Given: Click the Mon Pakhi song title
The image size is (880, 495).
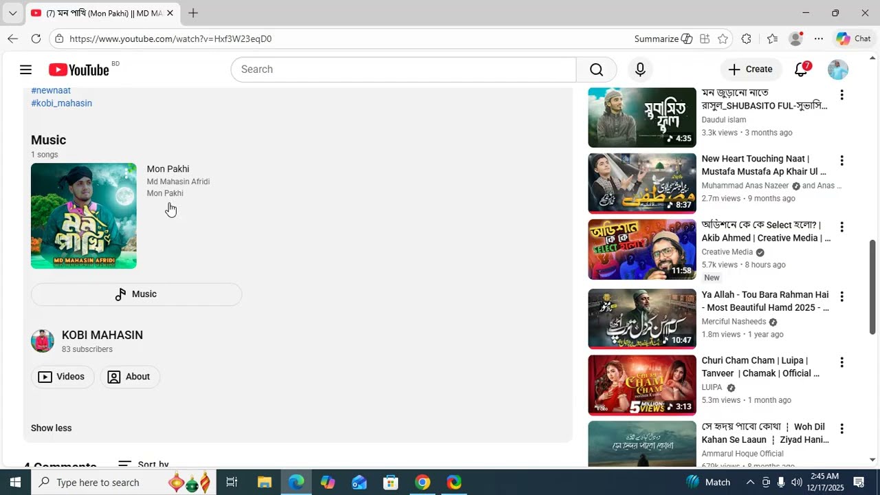Looking at the screenshot, I should (x=168, y=169).
